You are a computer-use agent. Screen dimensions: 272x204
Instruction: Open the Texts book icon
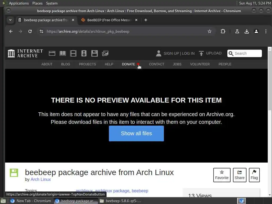click(63, 53)
